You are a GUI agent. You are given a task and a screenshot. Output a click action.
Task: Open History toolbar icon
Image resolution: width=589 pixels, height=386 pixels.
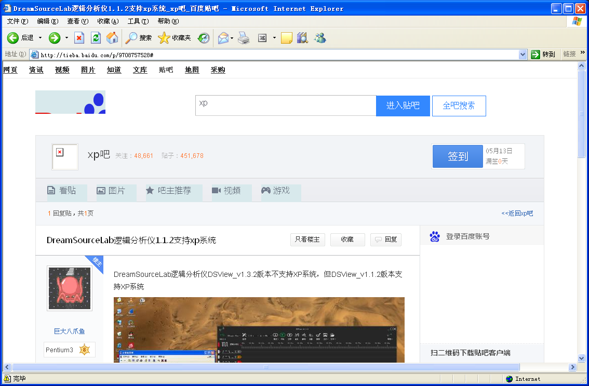[204, 37]
